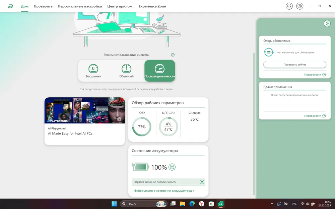Open settings gear icon in header

click(299, 6)
